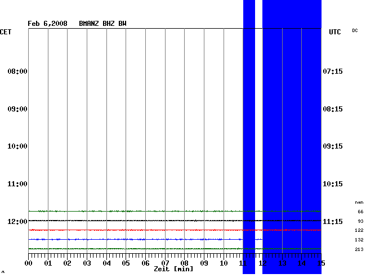Select the station label 'BMANZ BHZ BW'

(102, 24)
